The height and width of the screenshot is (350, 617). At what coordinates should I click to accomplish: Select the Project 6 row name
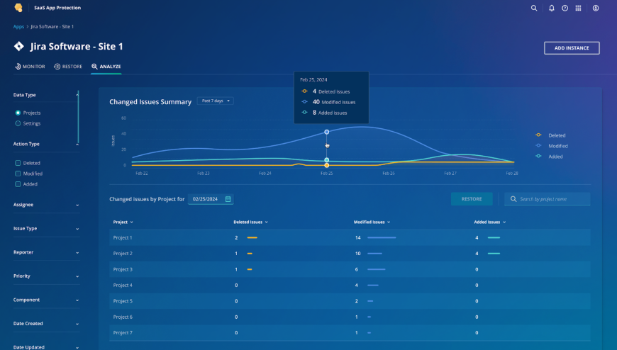(x=123, y=317)
